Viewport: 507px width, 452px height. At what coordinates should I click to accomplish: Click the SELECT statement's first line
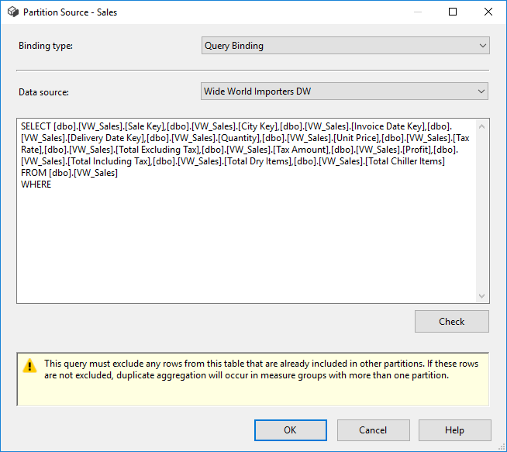tap(233, 126)
